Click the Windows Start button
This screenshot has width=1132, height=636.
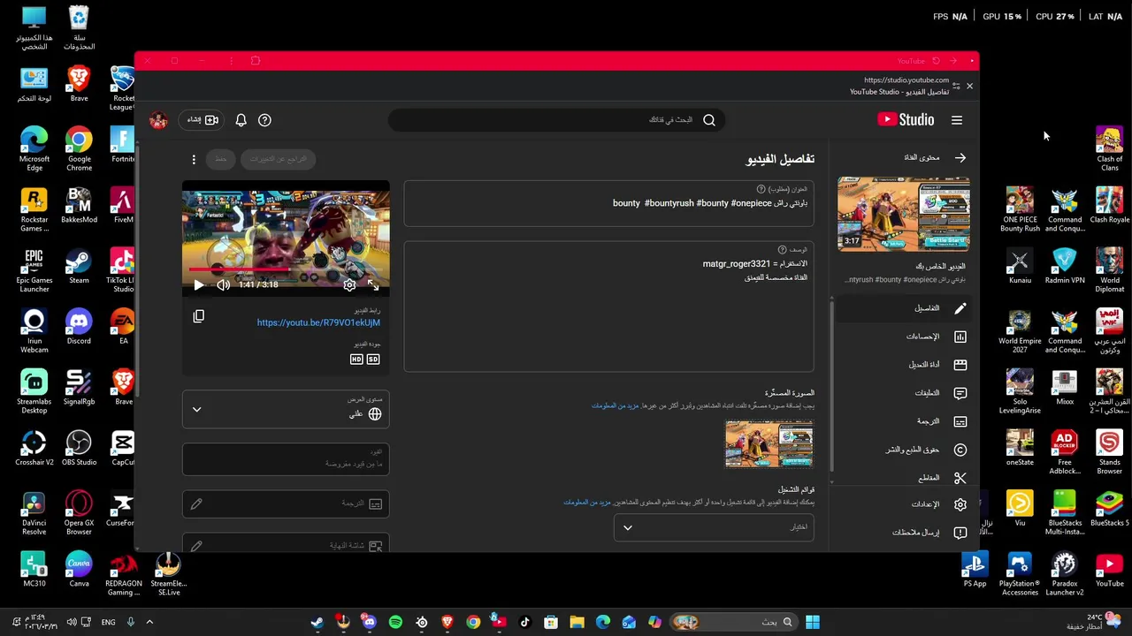(813, 623)
